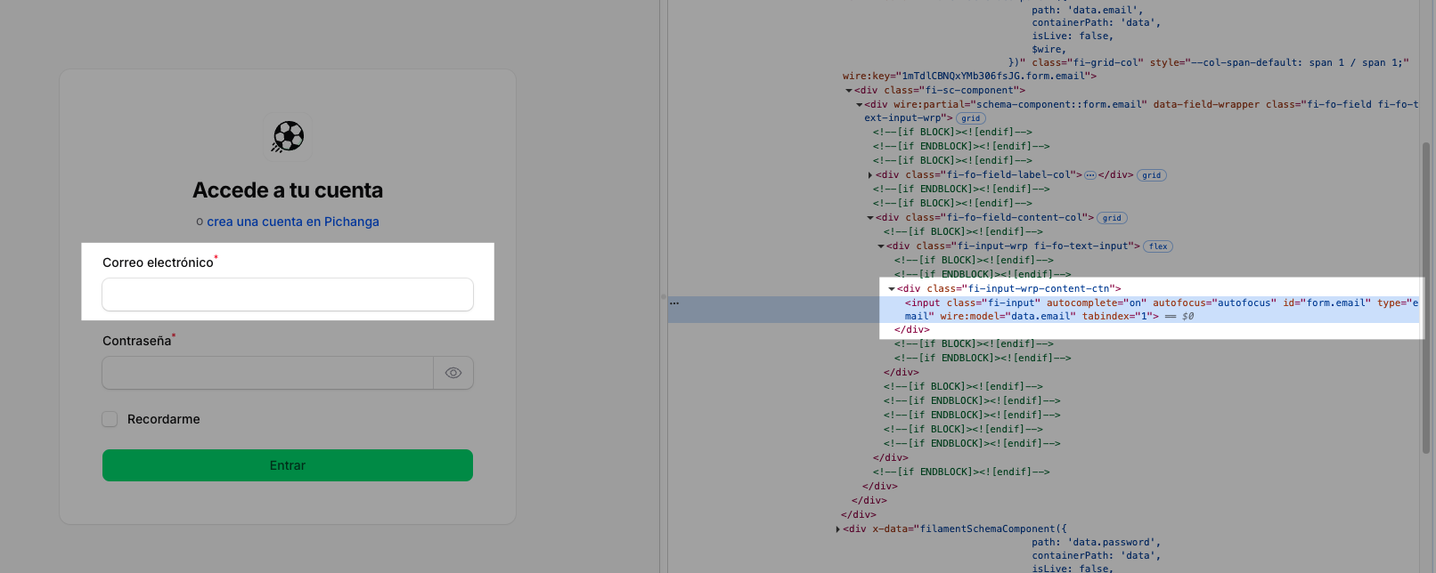Image resolution: width=1436 pixels, height=573 pixels.
Task: Click the Recordarme label text
Action: coord(164,419)
